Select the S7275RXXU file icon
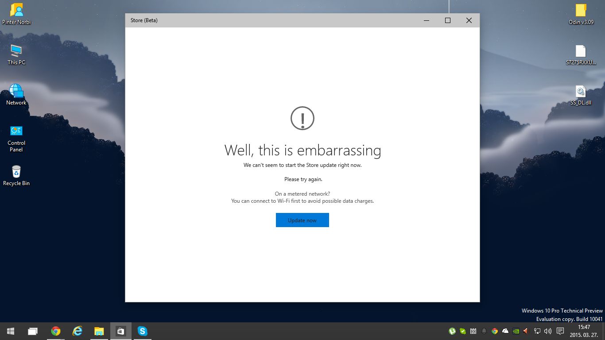 click(x=581, y=55)
